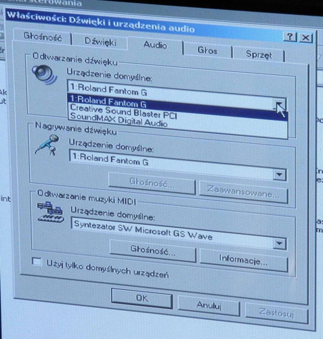323x339 pixels.
Task: Switch to the Głos tab
Action: point(207,51)
